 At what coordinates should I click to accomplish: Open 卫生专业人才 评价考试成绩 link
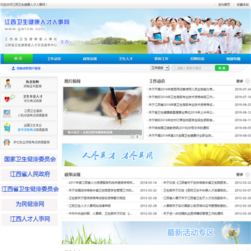[32, 98]
